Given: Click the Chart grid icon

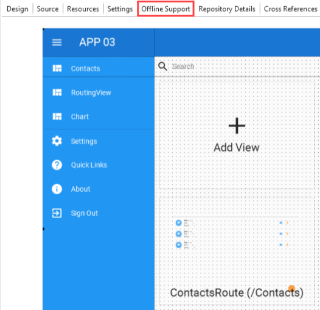Looking at the screenshot, I should tap(57, 116).
